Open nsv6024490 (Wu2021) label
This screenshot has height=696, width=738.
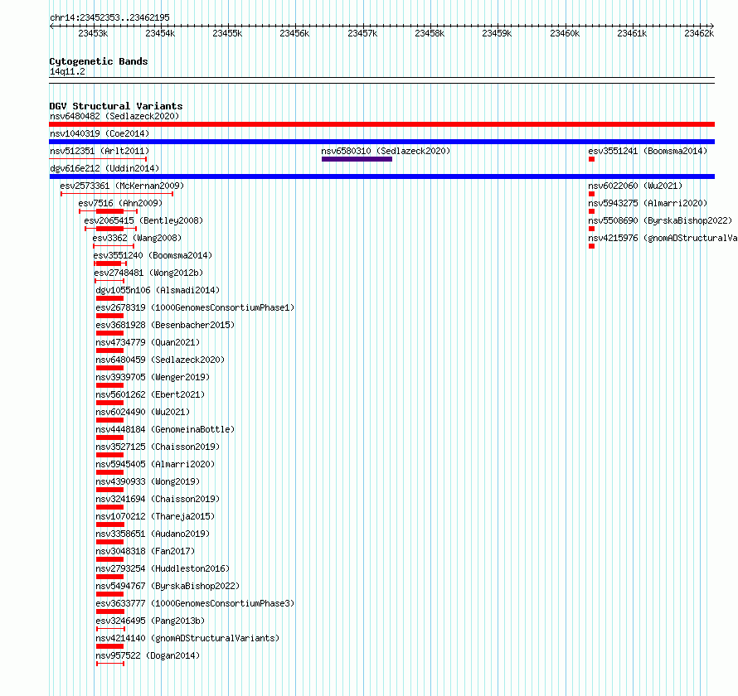[143, 412]
